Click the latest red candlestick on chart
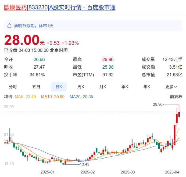 pyautogui.click(x=179, y=114)
